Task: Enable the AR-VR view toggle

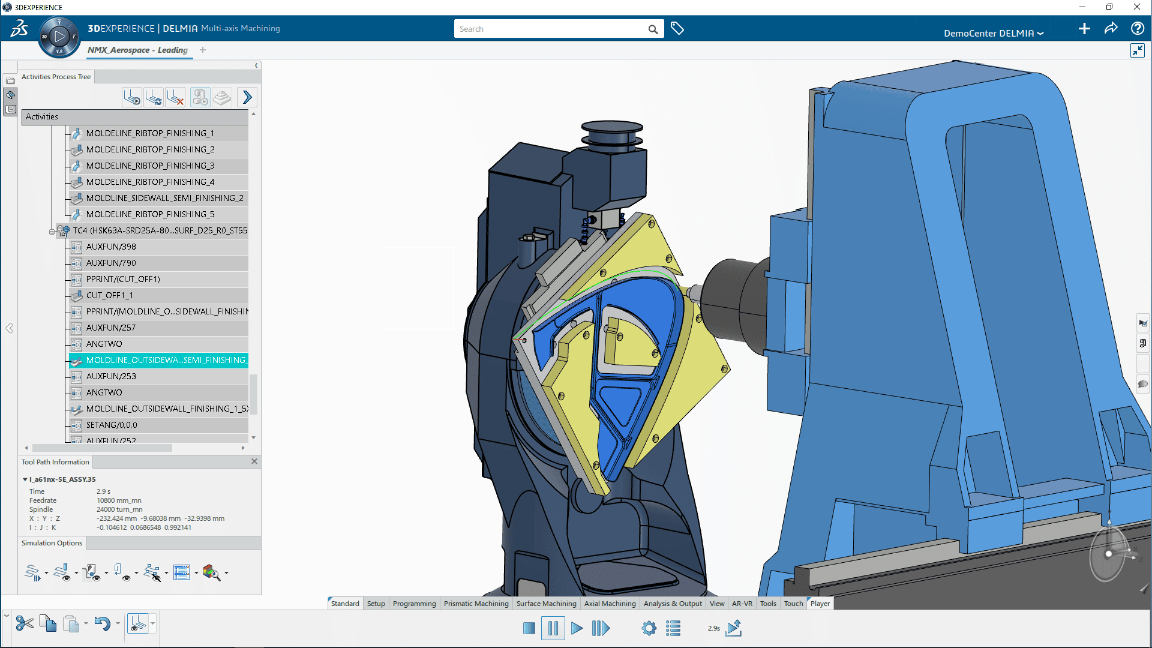Action: click(742, 603)
